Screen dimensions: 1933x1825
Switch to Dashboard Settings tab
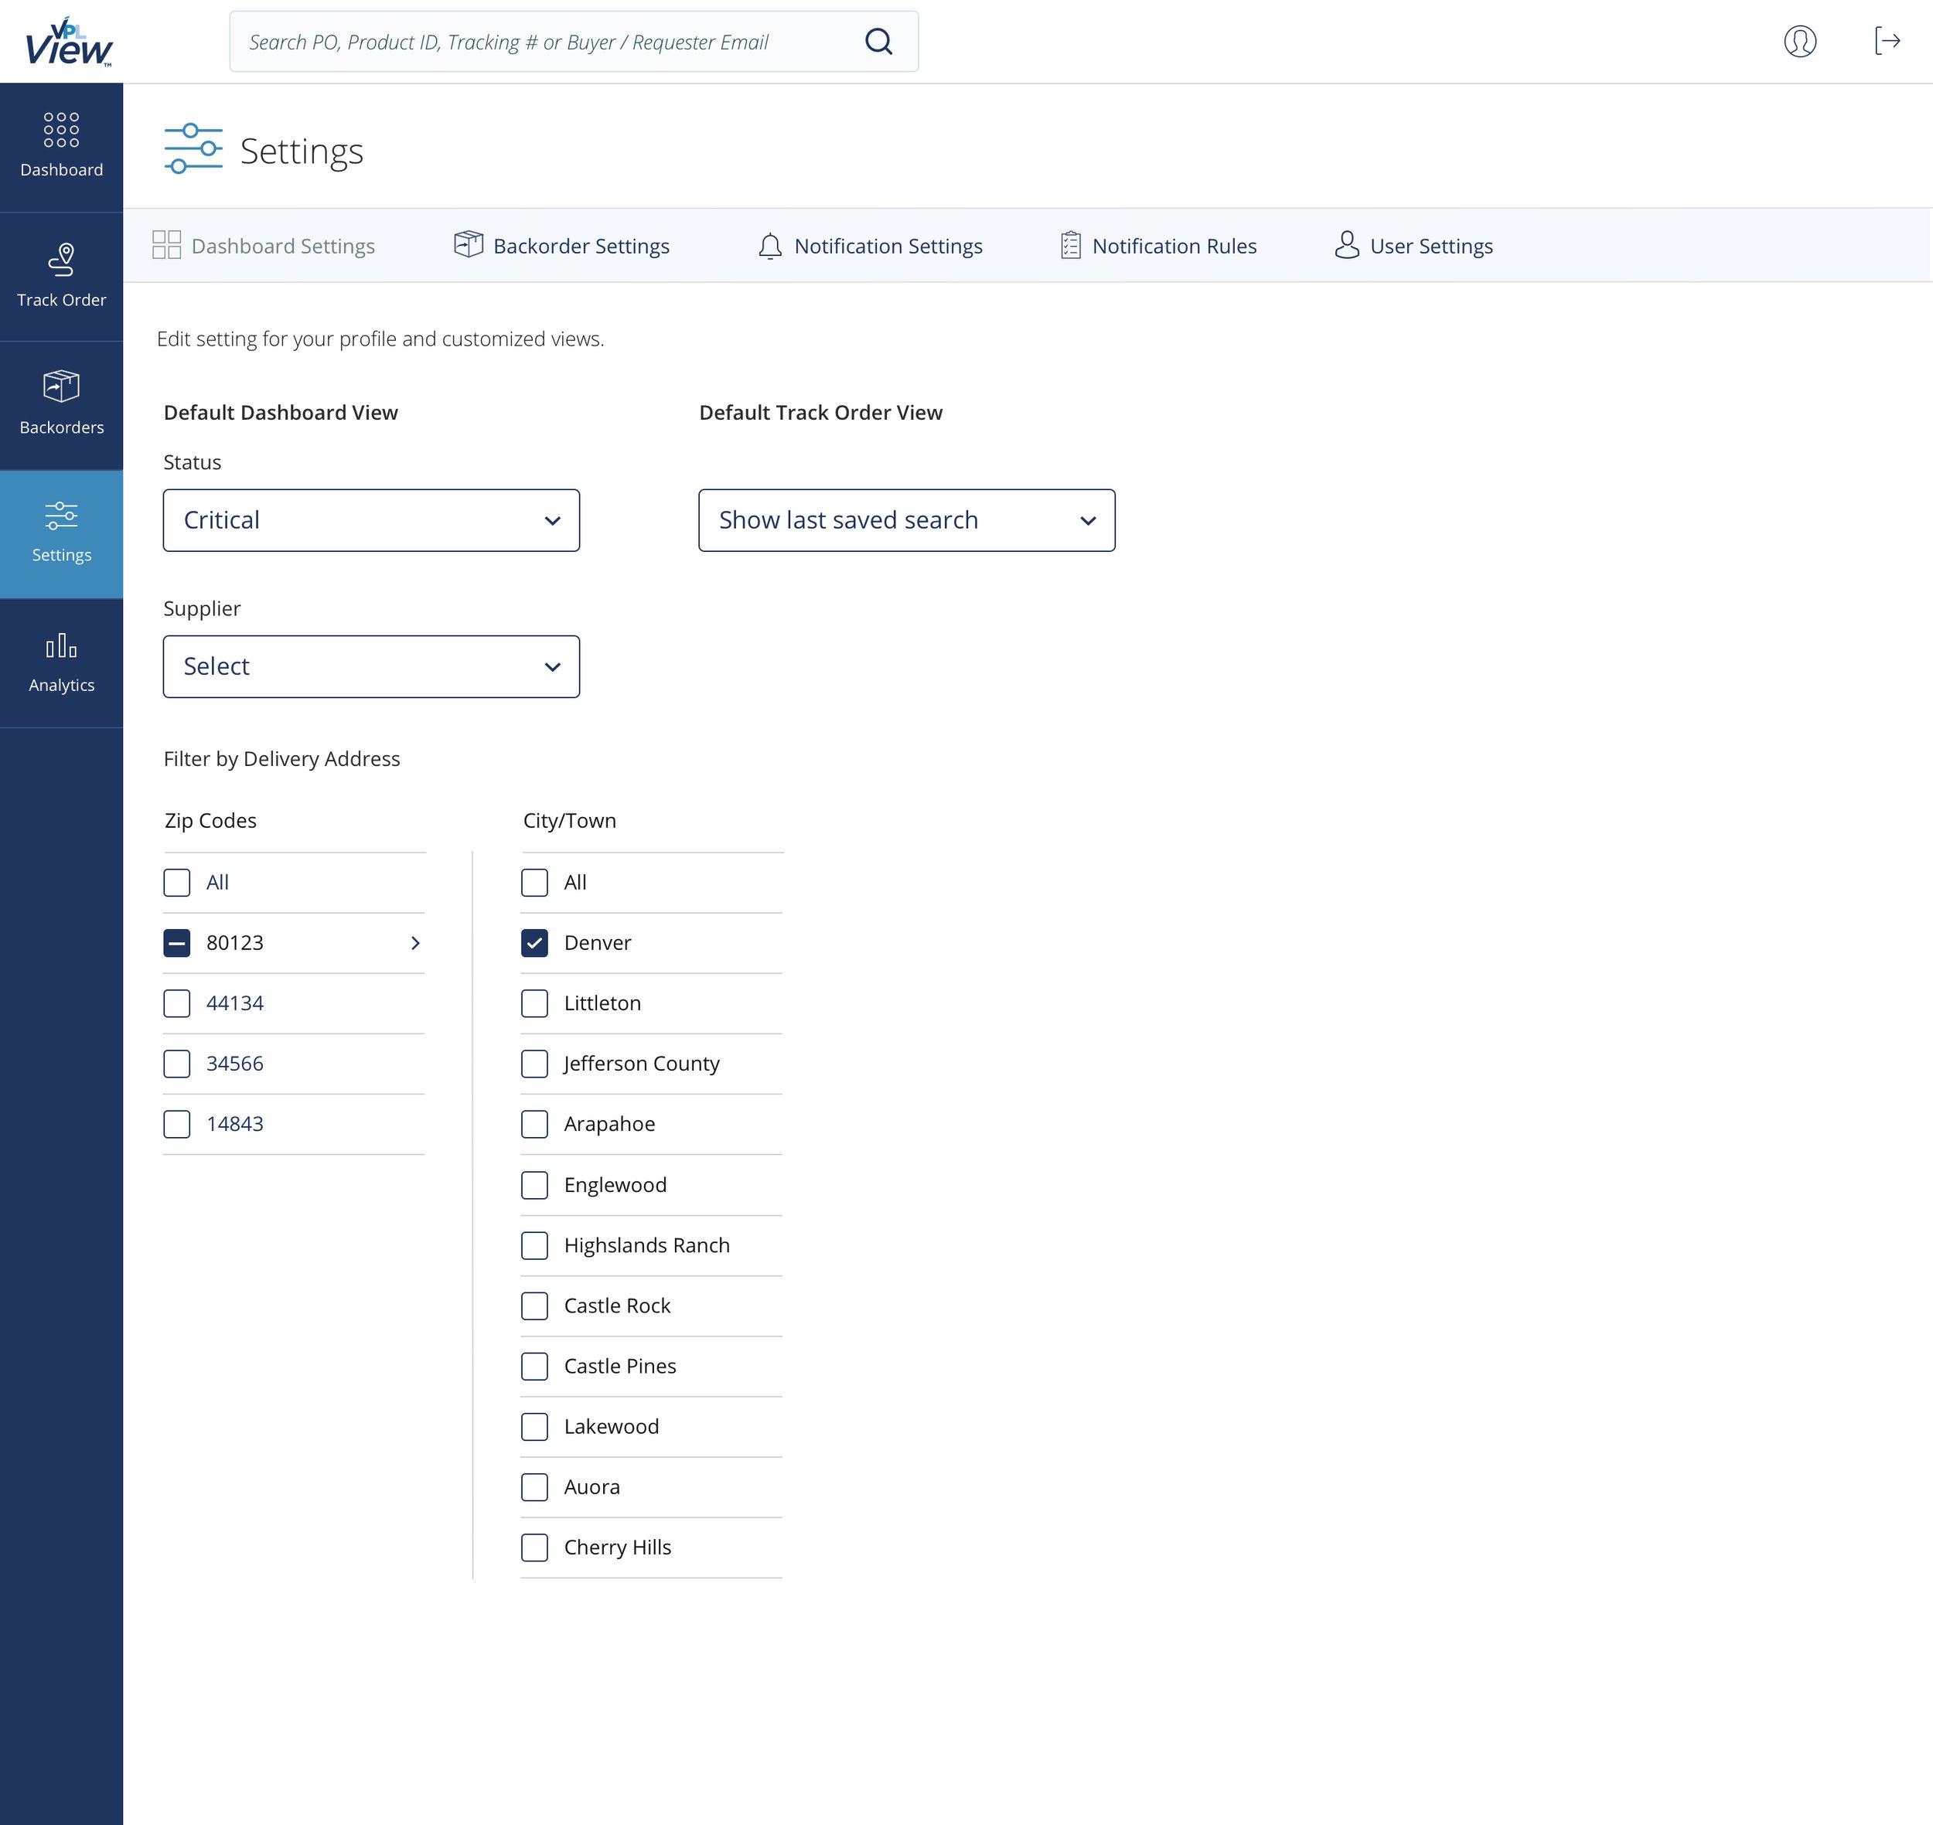[x=264, y=246]
